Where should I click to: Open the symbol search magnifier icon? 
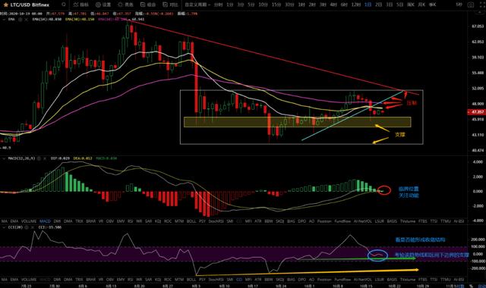[64, 5]
